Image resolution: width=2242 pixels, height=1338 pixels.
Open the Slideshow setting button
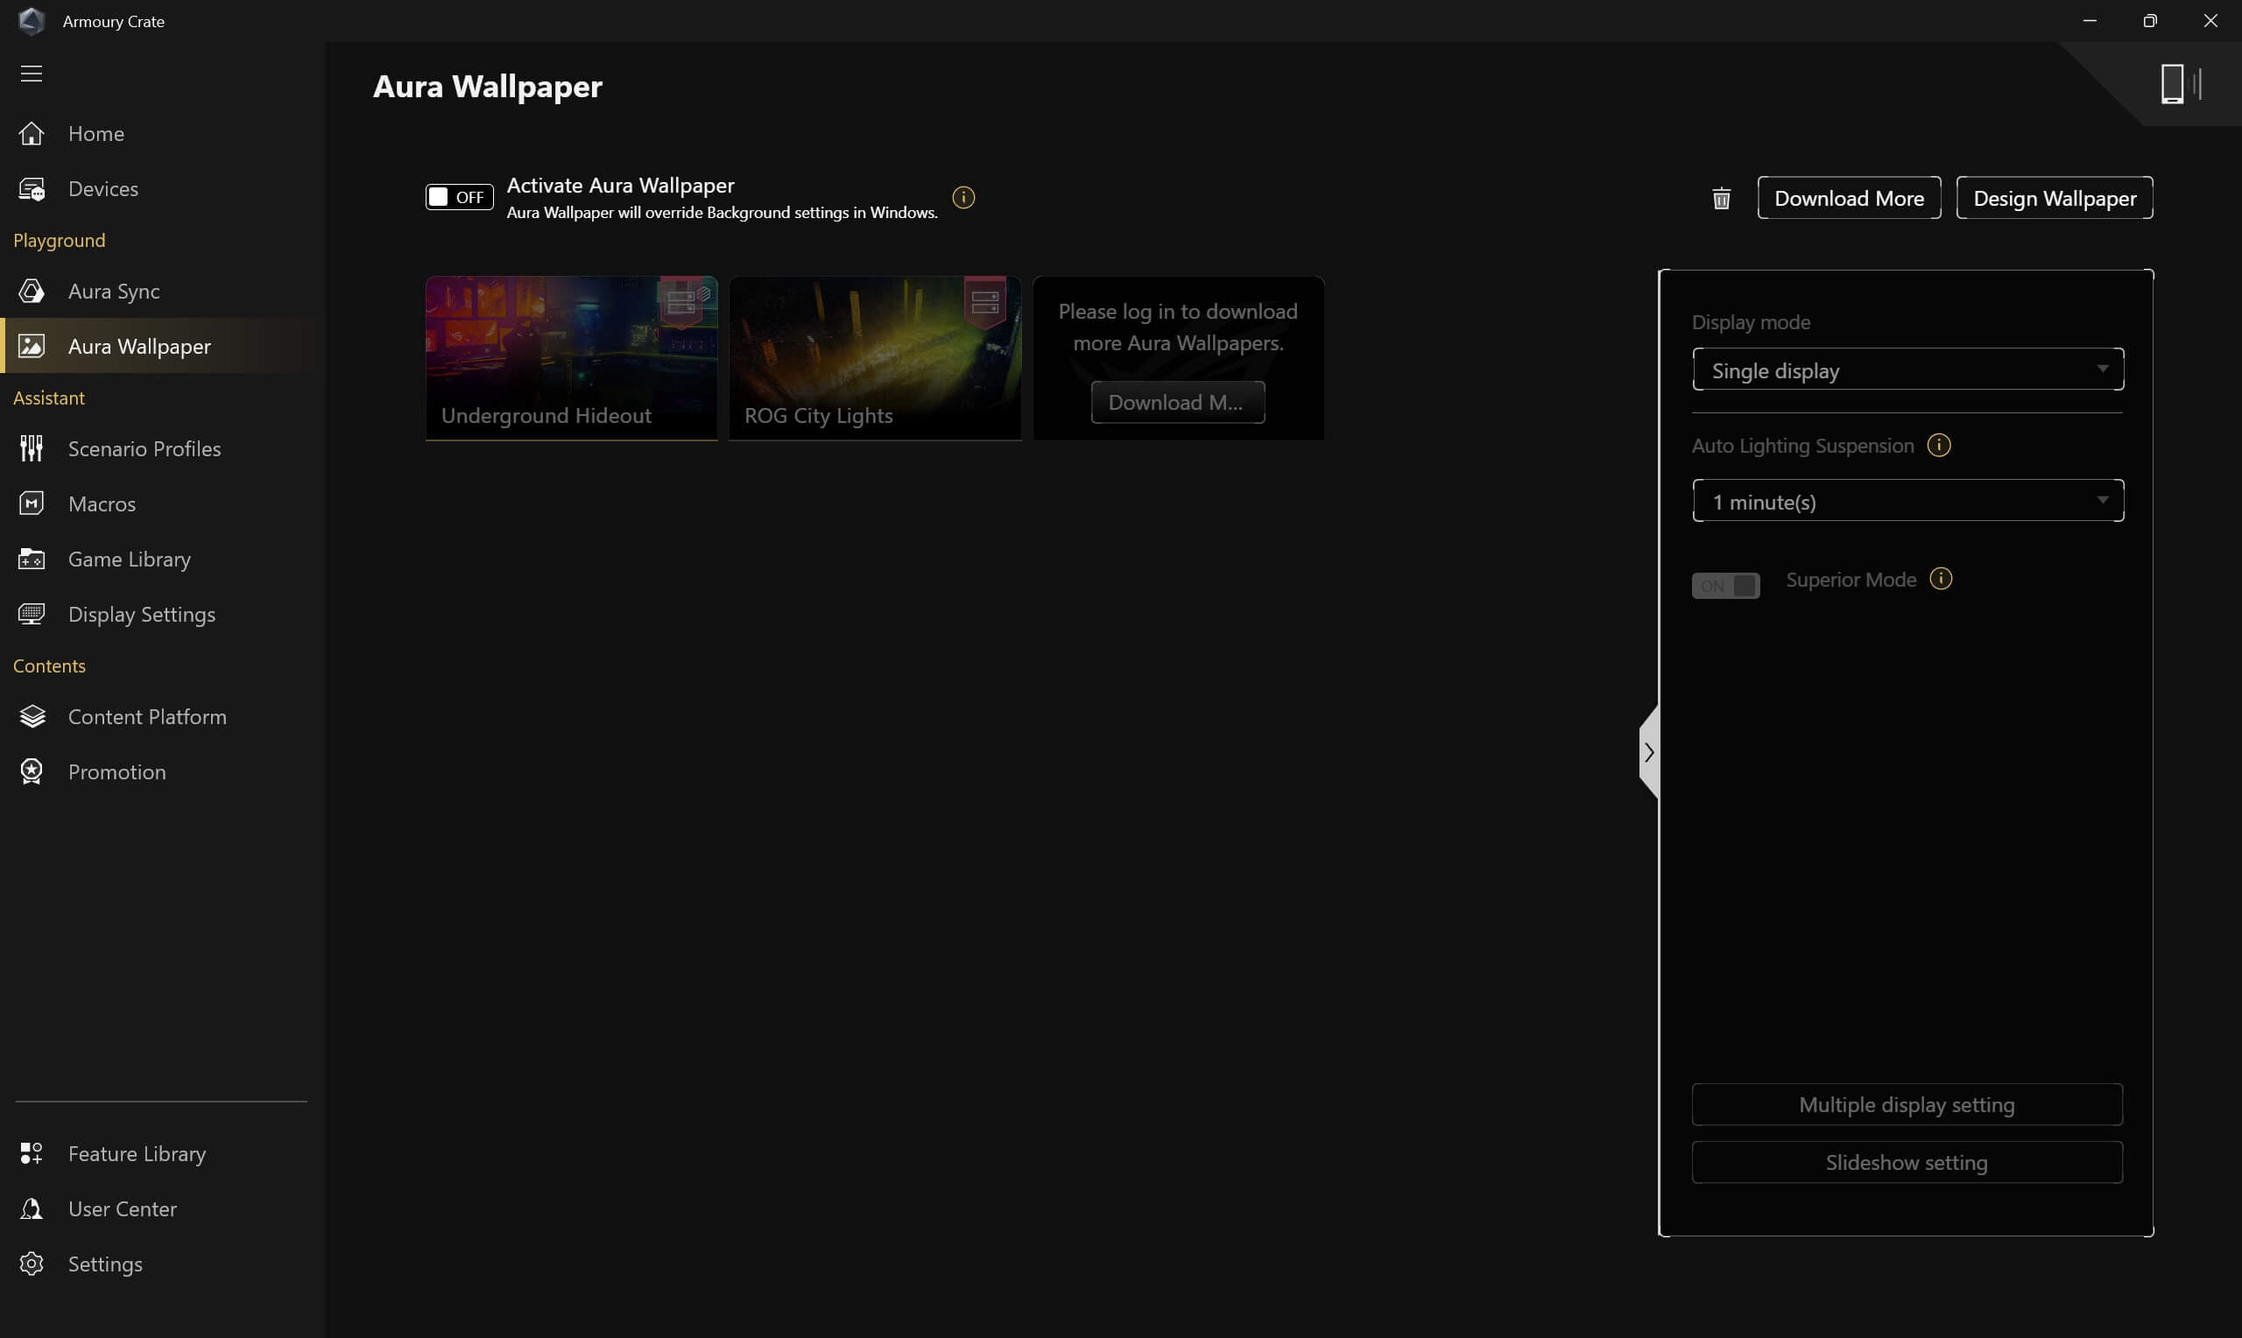pos(1907,1162)
